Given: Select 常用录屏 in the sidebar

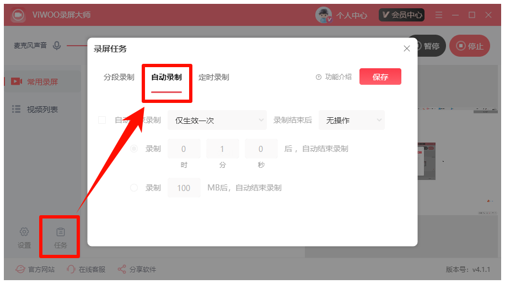Looking at the screenshot, I should tap(42, 81).
